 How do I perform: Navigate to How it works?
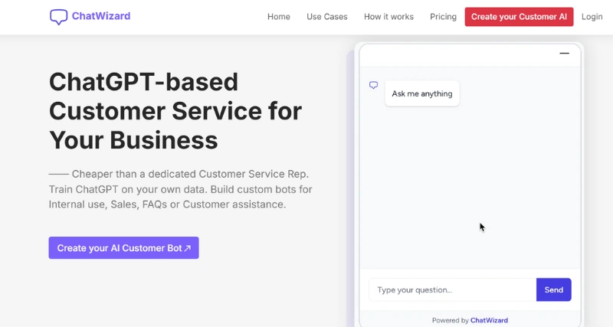click(388, 17)
